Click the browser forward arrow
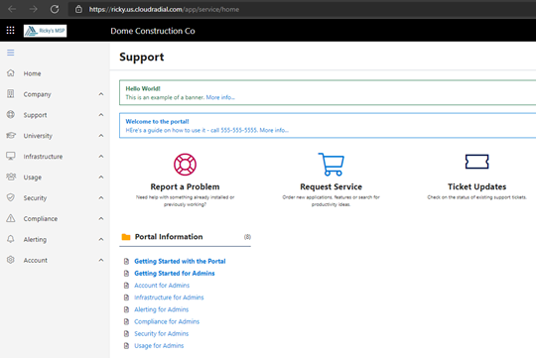 33,9
